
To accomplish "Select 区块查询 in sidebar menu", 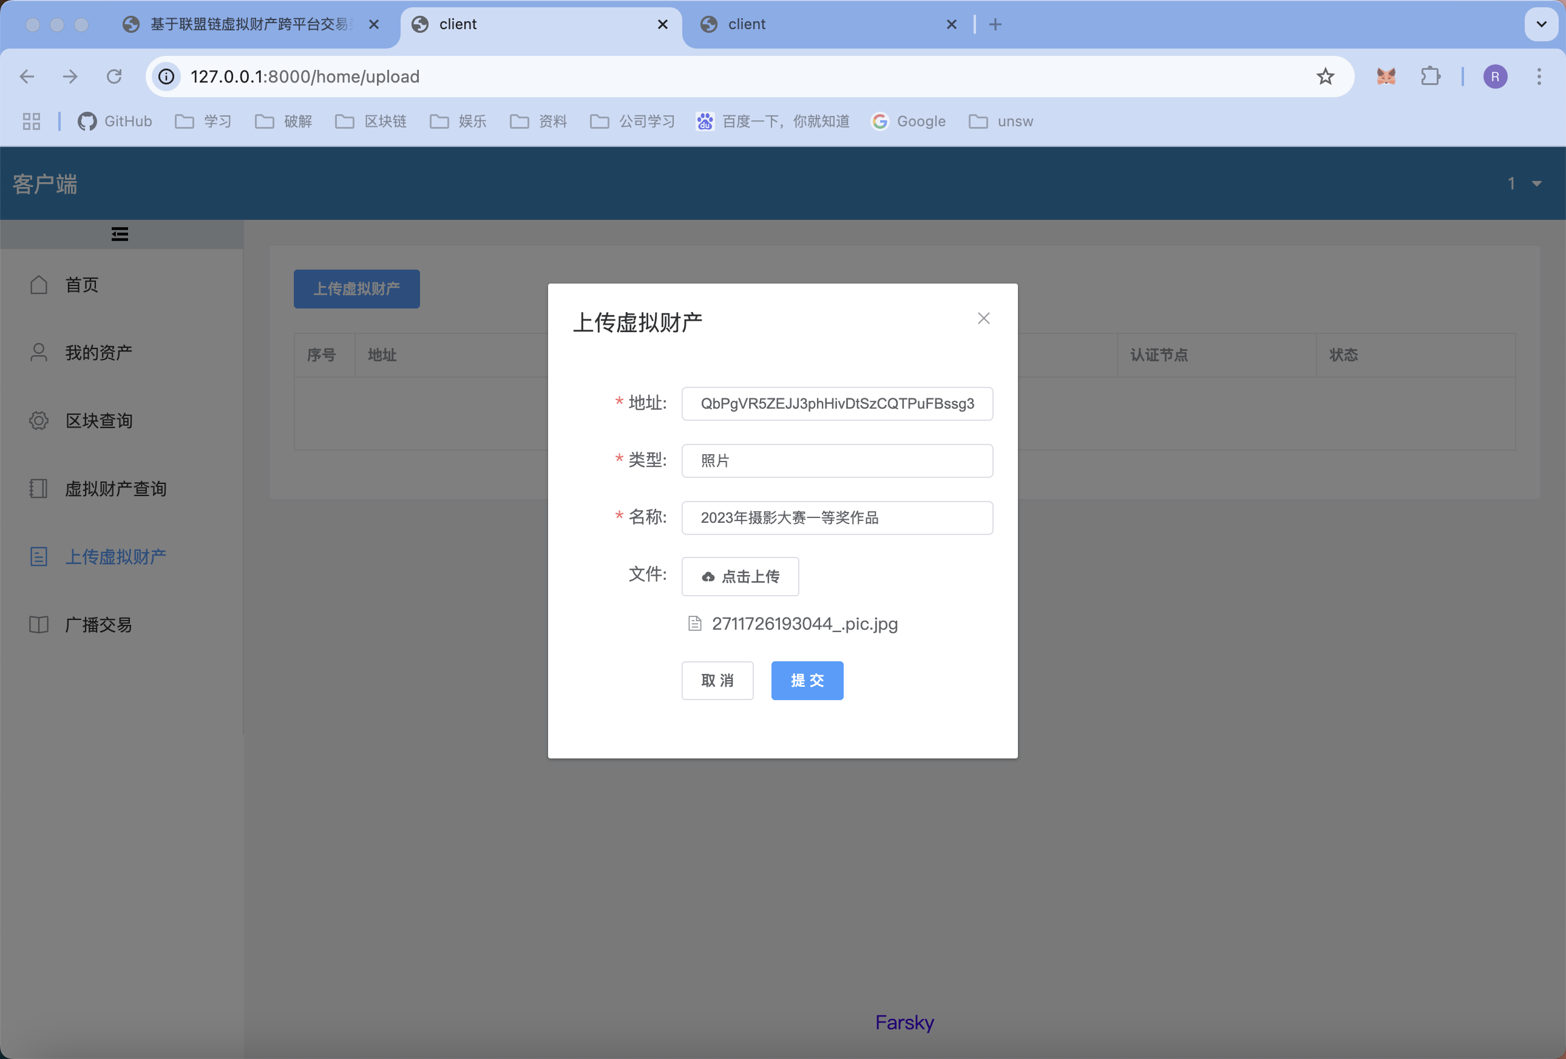I will 98,421.
